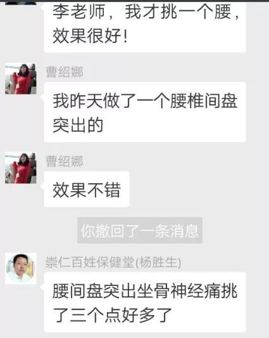Select the 曹绍娜 name above the 腰椎间盘 message
The image size is (269, 338).
coord(65,72)
